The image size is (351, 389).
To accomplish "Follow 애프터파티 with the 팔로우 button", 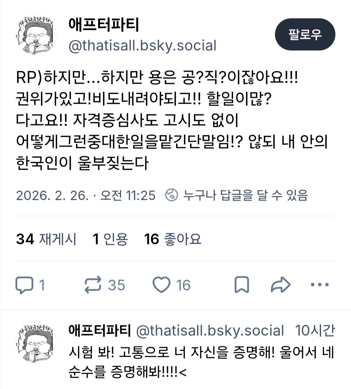I will 305,34.
